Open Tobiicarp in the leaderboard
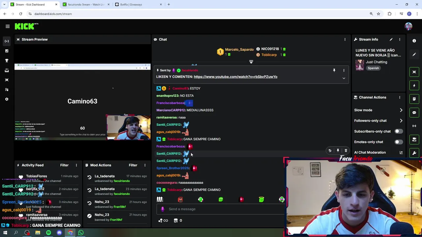 point(269,55)
